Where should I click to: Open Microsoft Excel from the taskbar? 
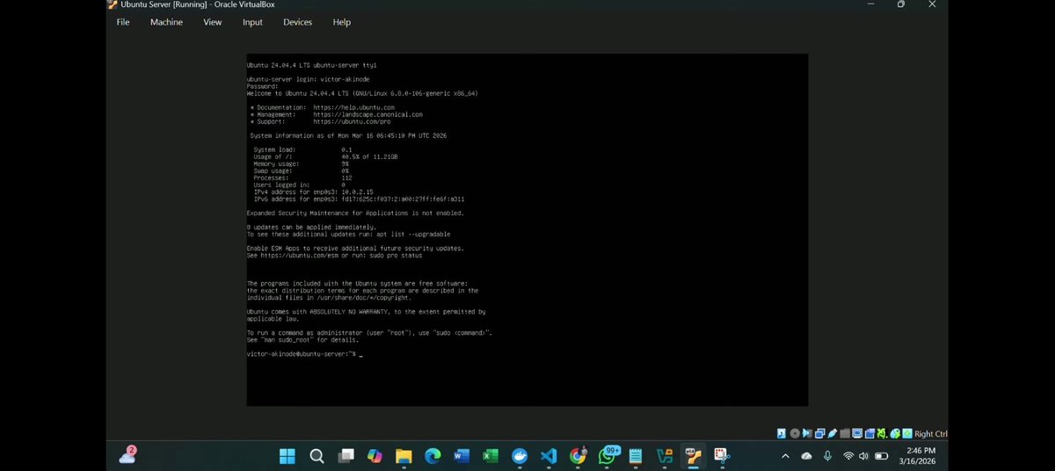coord(491,456)
